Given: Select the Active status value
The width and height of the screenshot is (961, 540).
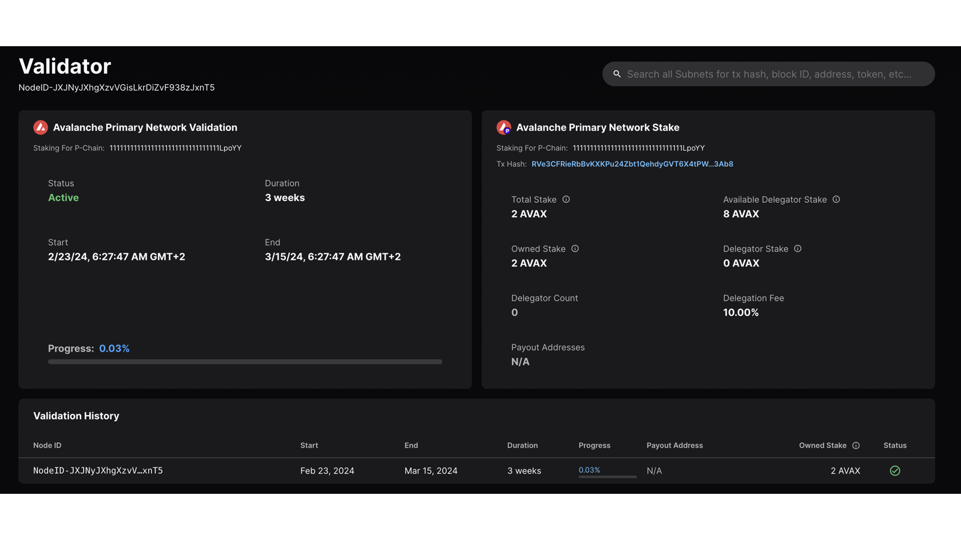Looking at the screenshot, I should tap(63, 197).
